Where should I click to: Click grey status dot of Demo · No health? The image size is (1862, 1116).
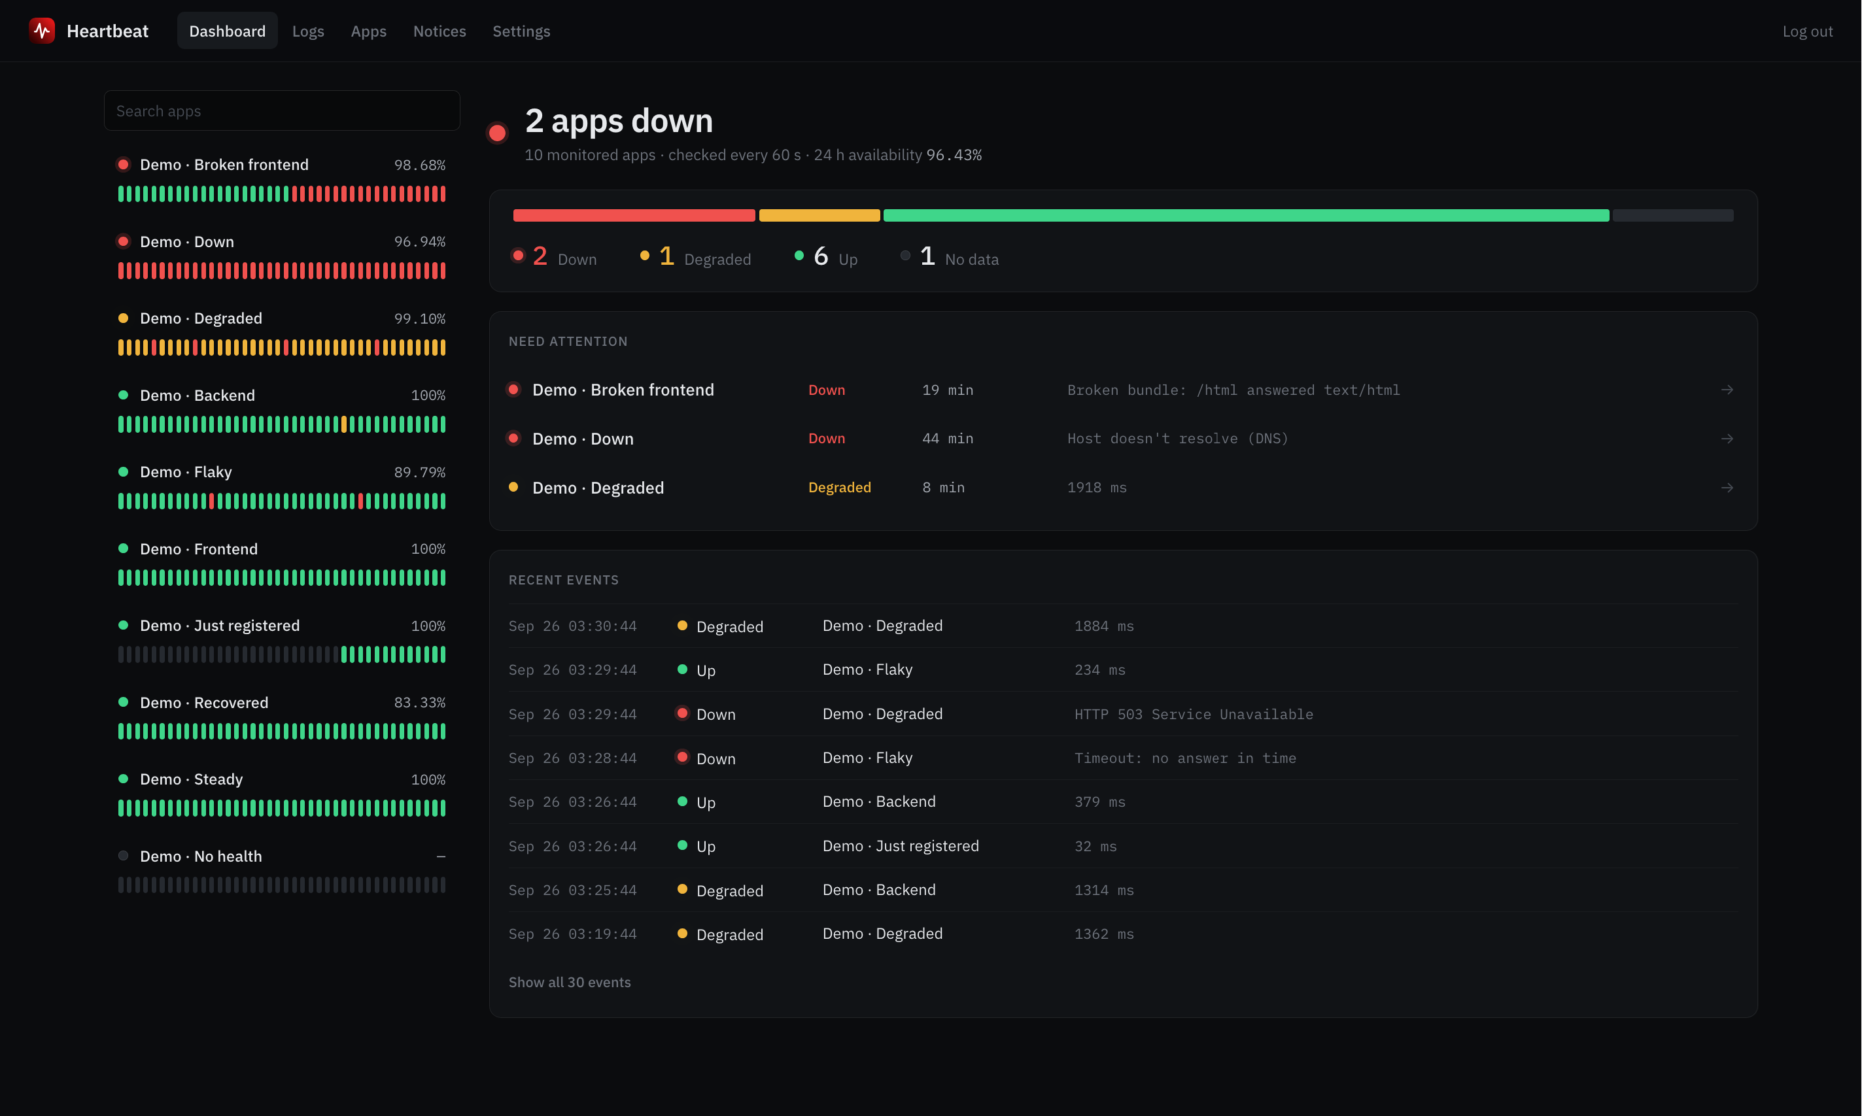(124, 856)
